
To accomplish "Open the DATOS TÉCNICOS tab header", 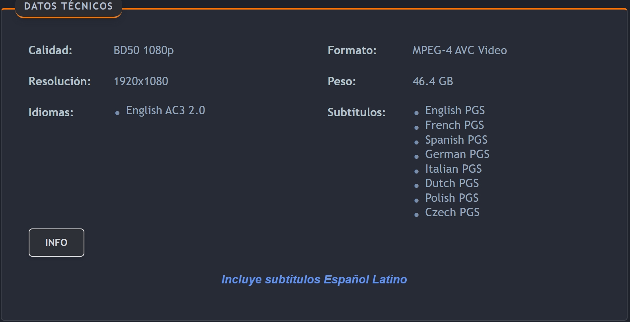I will click(x=68, y=7).
